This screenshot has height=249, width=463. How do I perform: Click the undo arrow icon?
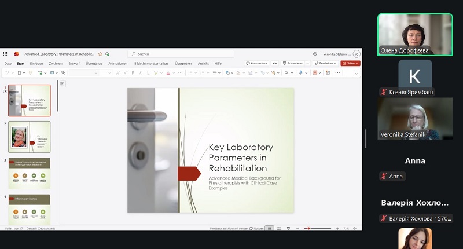6,72
